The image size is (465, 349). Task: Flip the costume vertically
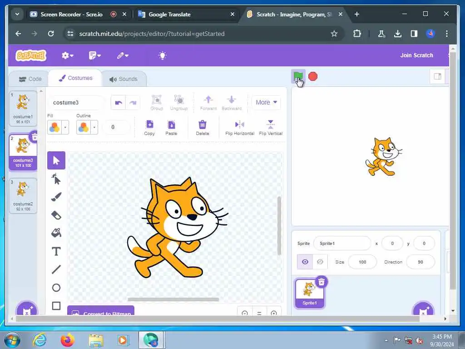[x=271, y=128]
